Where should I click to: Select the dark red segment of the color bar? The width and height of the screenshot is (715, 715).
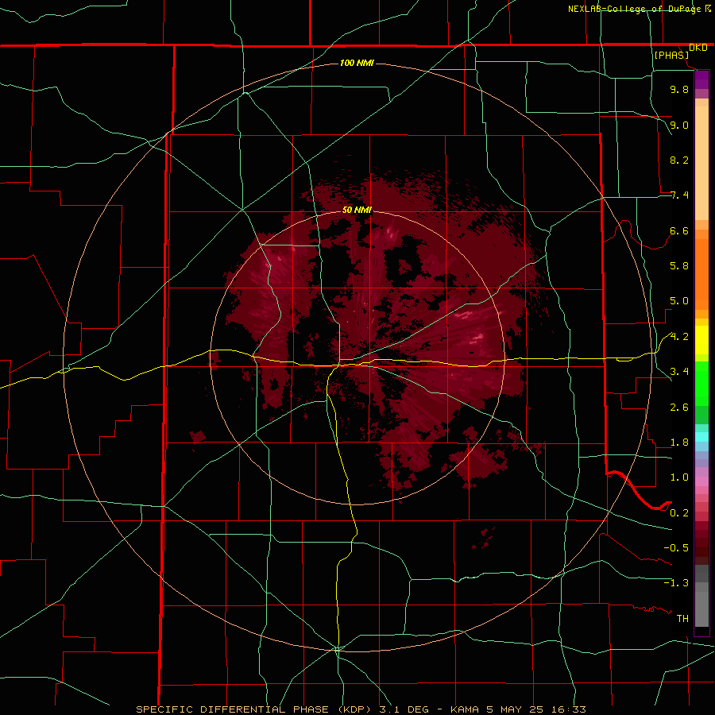click(701, 543)
